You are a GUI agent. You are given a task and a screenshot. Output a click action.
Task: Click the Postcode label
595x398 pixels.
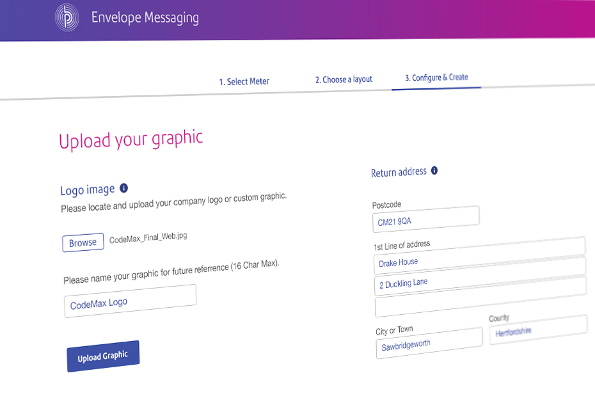coord(386,205)
